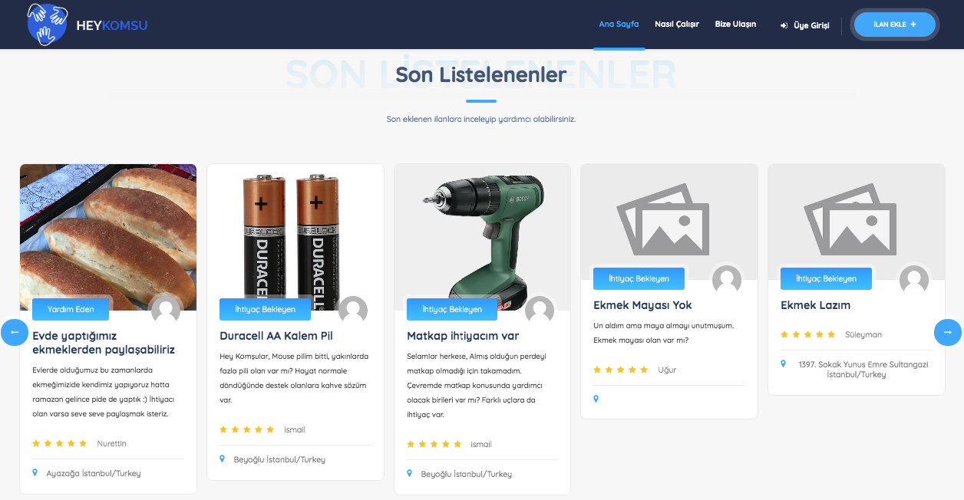Image resolution: width=964 pixels, height=500 pixels.
Task: Click İsmail's avatar on Duracell card
Action: tap(353, 310)
